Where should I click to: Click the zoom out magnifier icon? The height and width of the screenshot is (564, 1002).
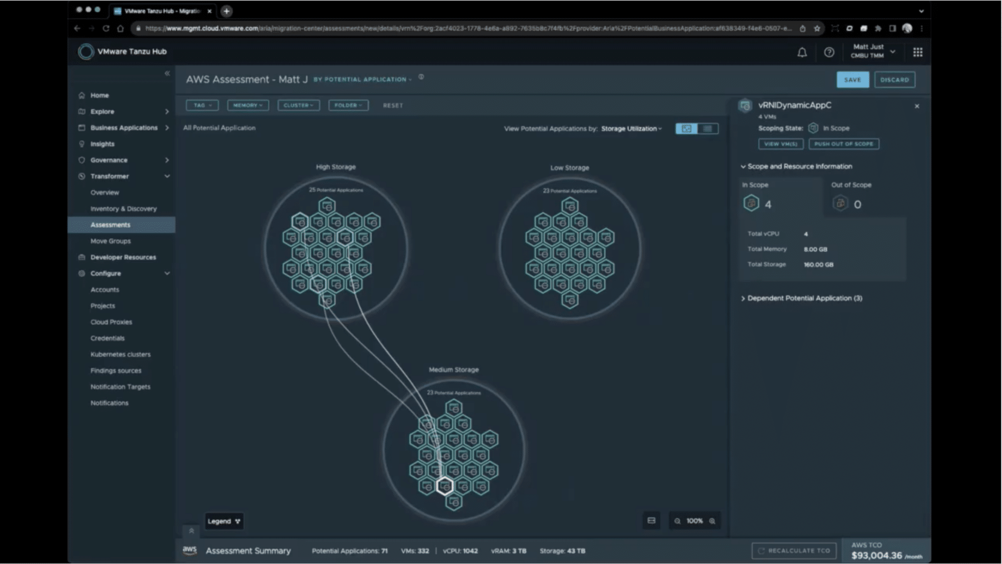(677, 521)
